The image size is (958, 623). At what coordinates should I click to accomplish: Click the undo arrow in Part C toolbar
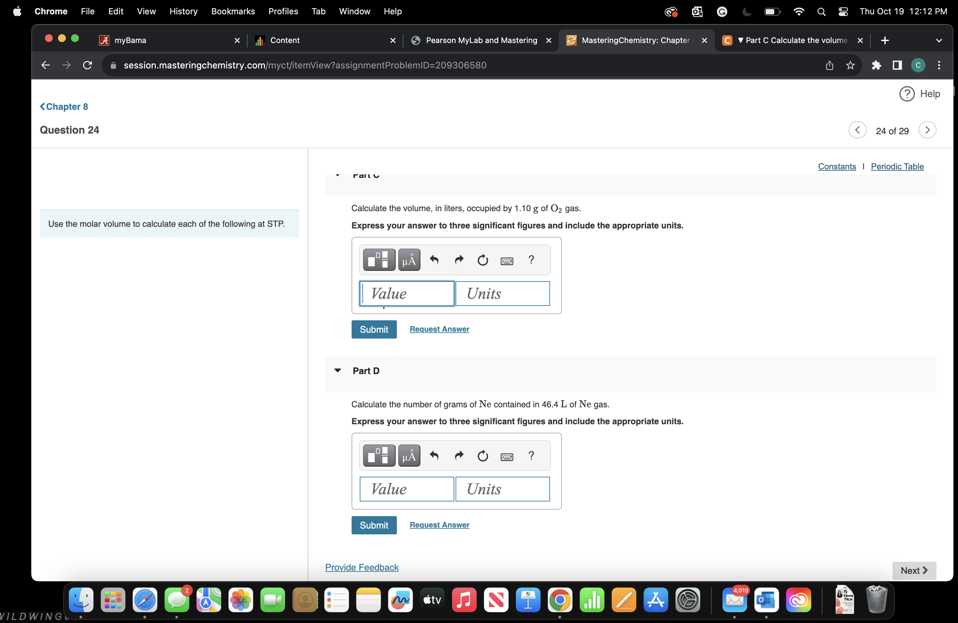(434, 260)
